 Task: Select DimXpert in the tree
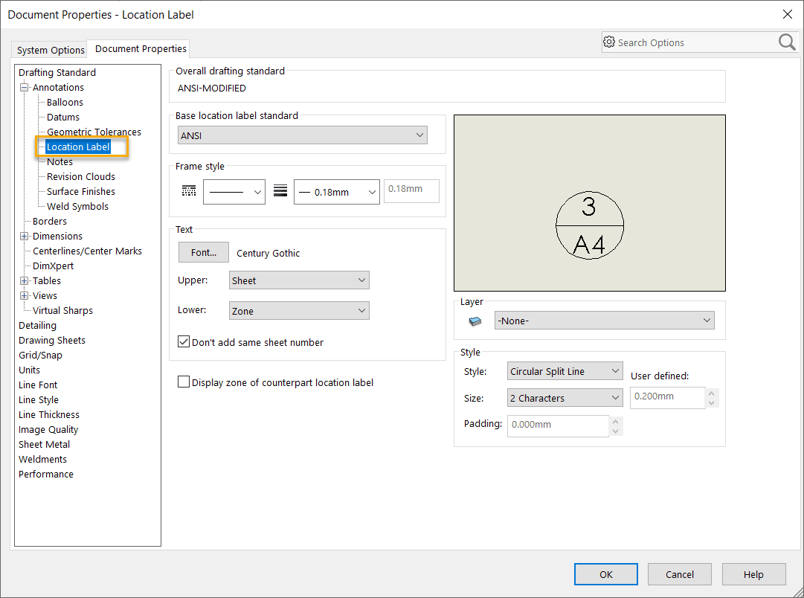click(53, 266)
